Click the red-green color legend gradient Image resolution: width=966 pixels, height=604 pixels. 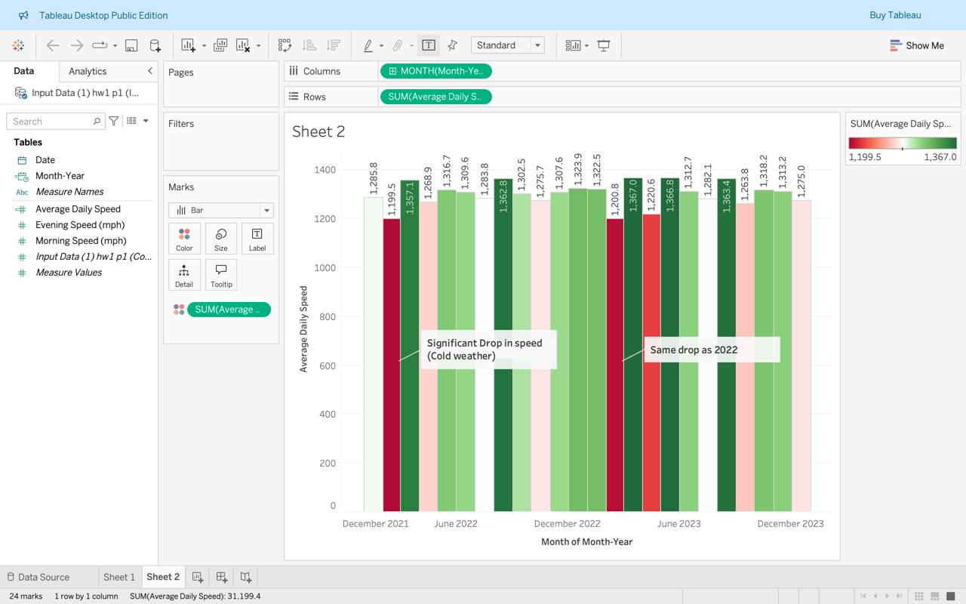pyautogui.click(x=902, y=143)
